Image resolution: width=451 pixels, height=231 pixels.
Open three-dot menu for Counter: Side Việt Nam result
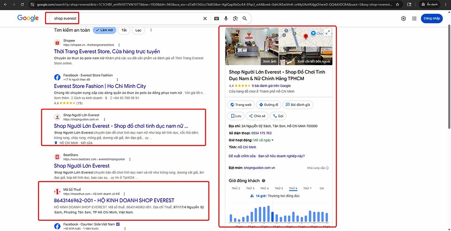coord(125,228)
